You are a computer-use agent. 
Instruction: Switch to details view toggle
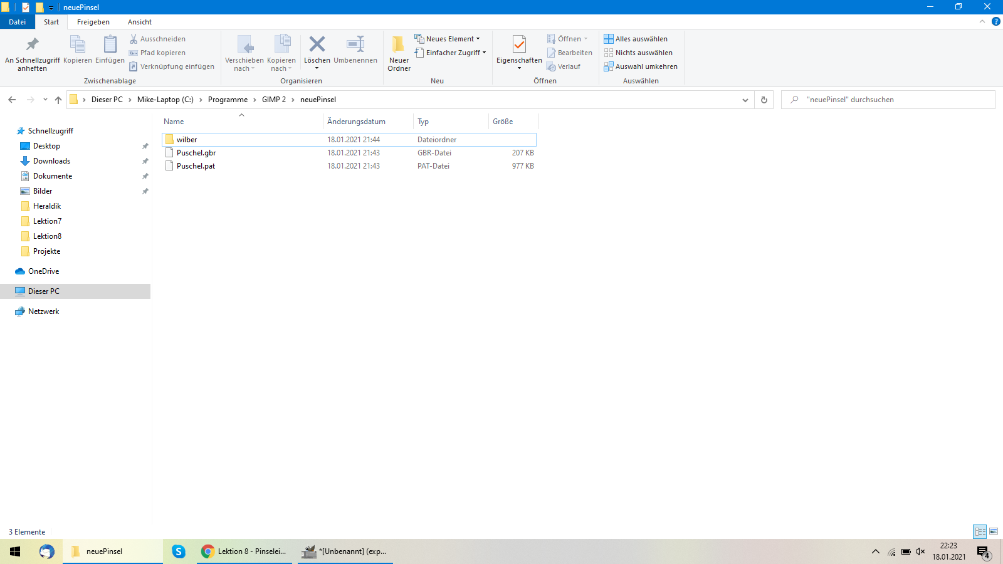coord(980,531)
